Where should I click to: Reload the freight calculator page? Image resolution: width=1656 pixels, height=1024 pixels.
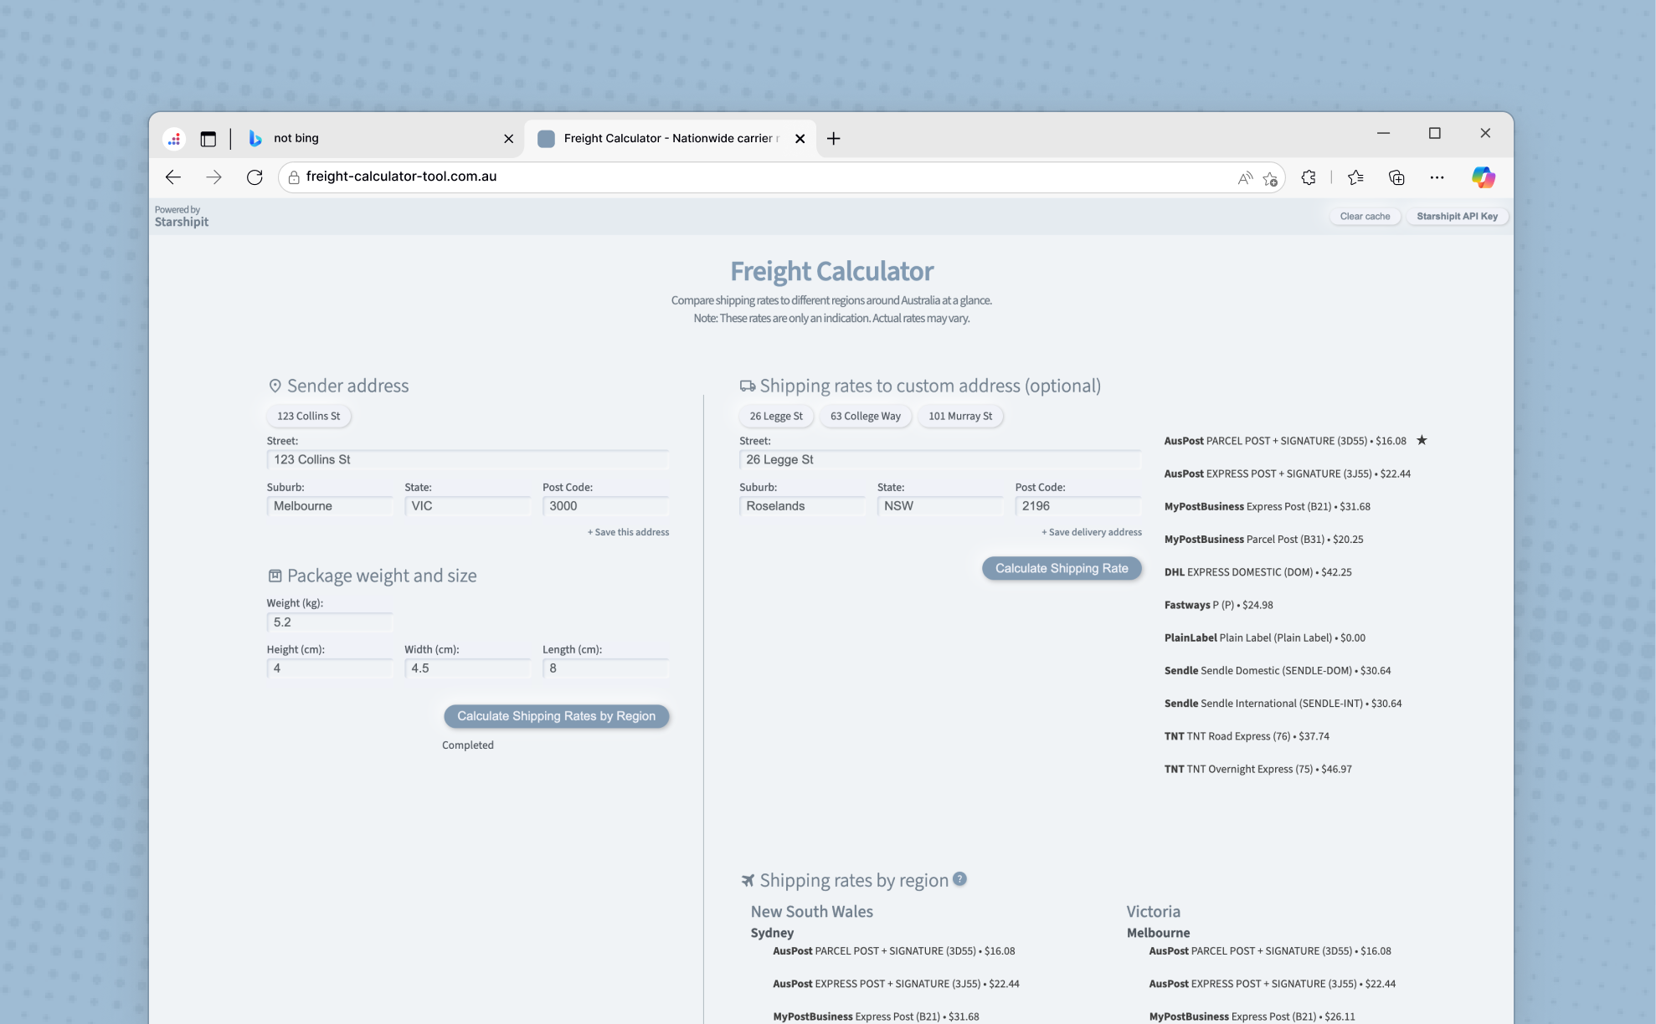[x=255, y=177]
